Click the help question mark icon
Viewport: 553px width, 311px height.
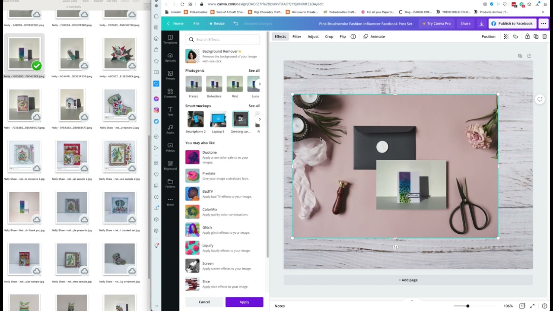pos(544,306)
